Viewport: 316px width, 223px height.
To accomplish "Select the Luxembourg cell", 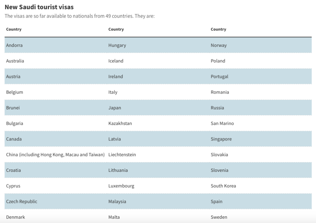I will point(121,186).
